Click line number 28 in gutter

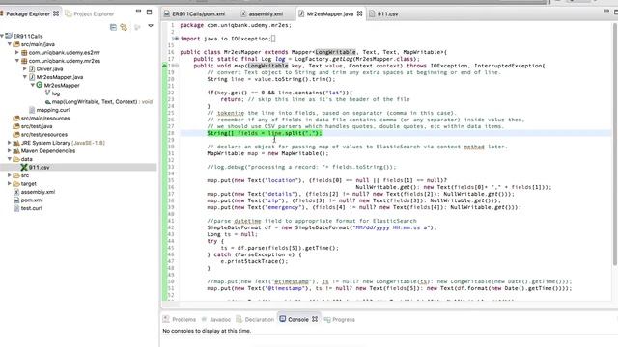171,133
